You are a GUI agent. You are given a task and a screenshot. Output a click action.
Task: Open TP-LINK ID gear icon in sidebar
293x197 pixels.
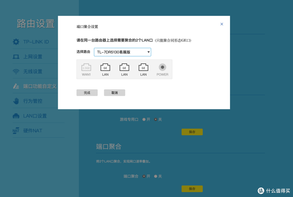[16, 42]
